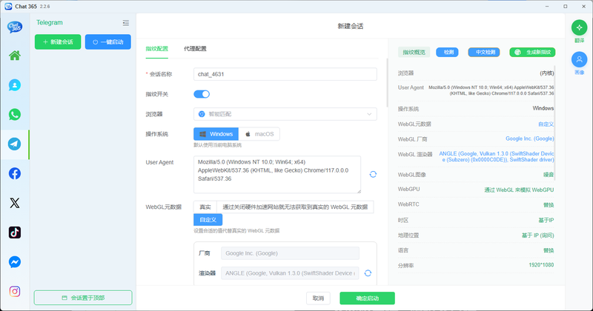Image resolution: width=593 pixels, height=311 pixels.
Task: Click the form panel vertical scrollbar
Action: point(387,83)
